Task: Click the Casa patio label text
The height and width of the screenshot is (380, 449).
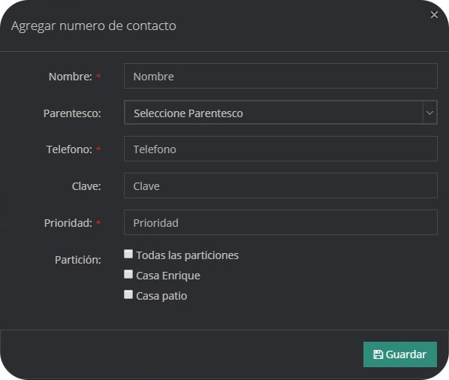Action: [161, 296]
